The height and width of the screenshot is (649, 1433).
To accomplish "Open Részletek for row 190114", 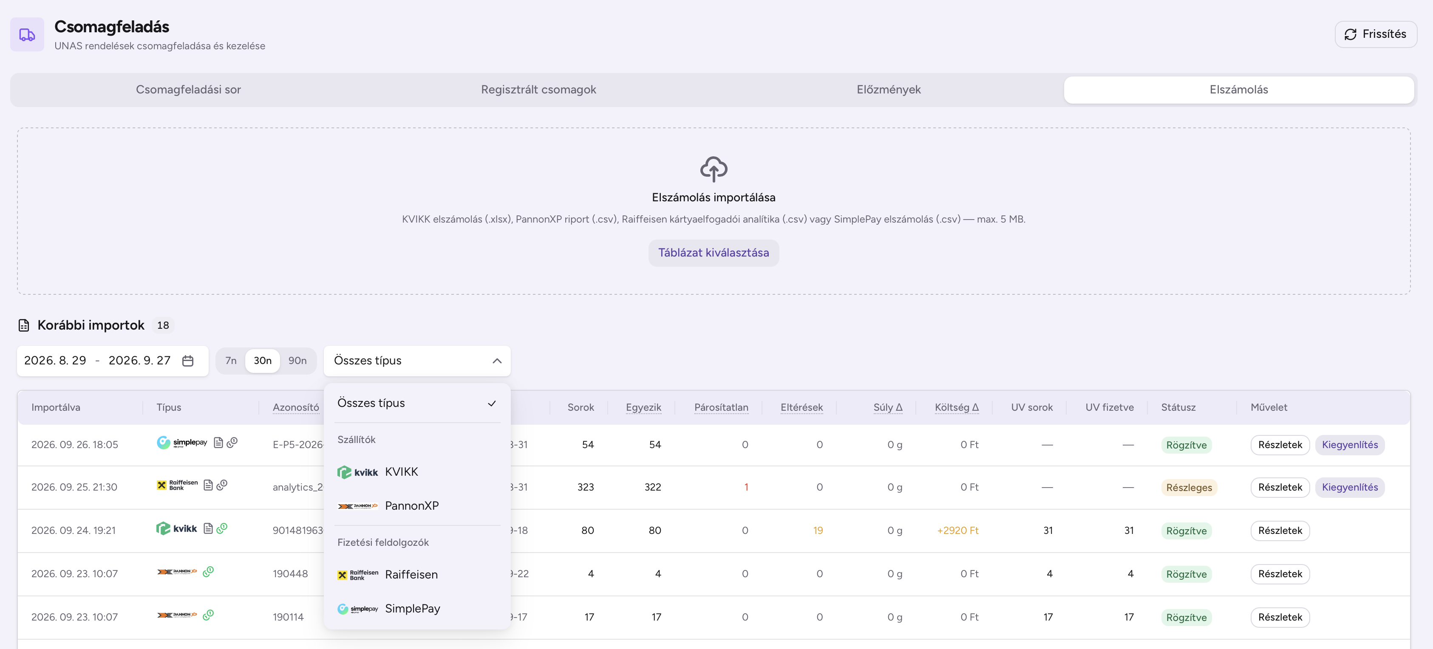I will pyautogui.click(x=1280, y=617).
